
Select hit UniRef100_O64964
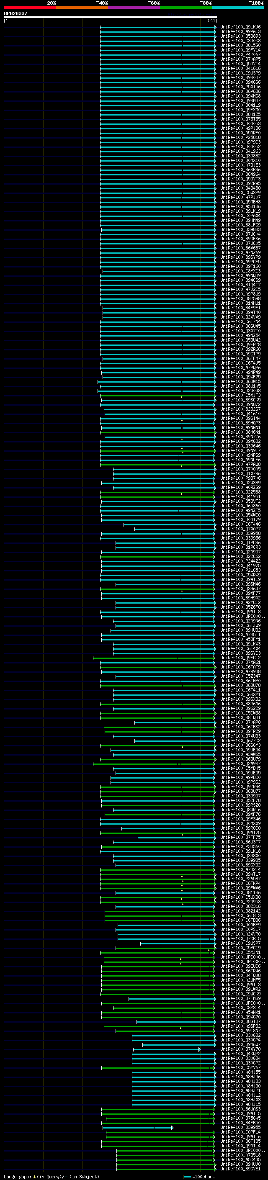click(x=240, y=175)
